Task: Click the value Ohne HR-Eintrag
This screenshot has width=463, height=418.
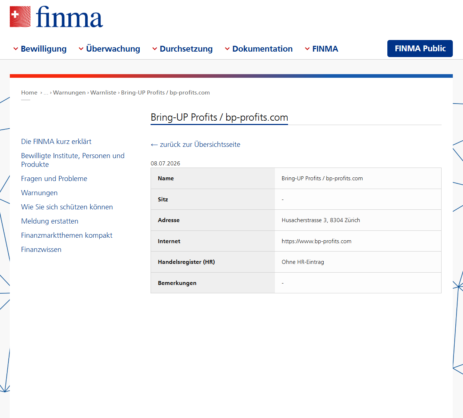Action: click(x=303, y=262)
